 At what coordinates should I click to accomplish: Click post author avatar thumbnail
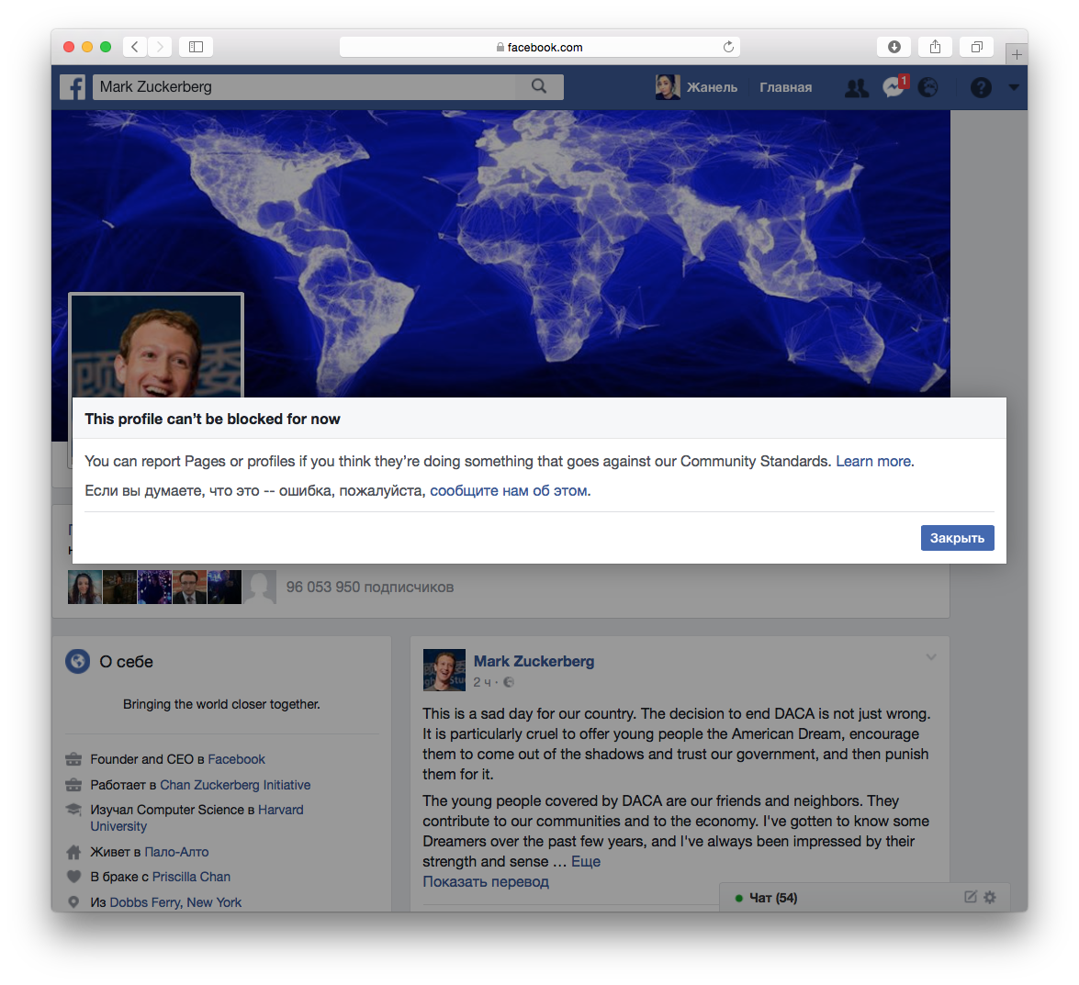444,670
